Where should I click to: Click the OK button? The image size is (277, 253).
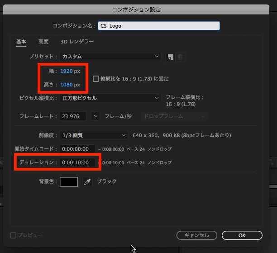[x=242, y=235]
